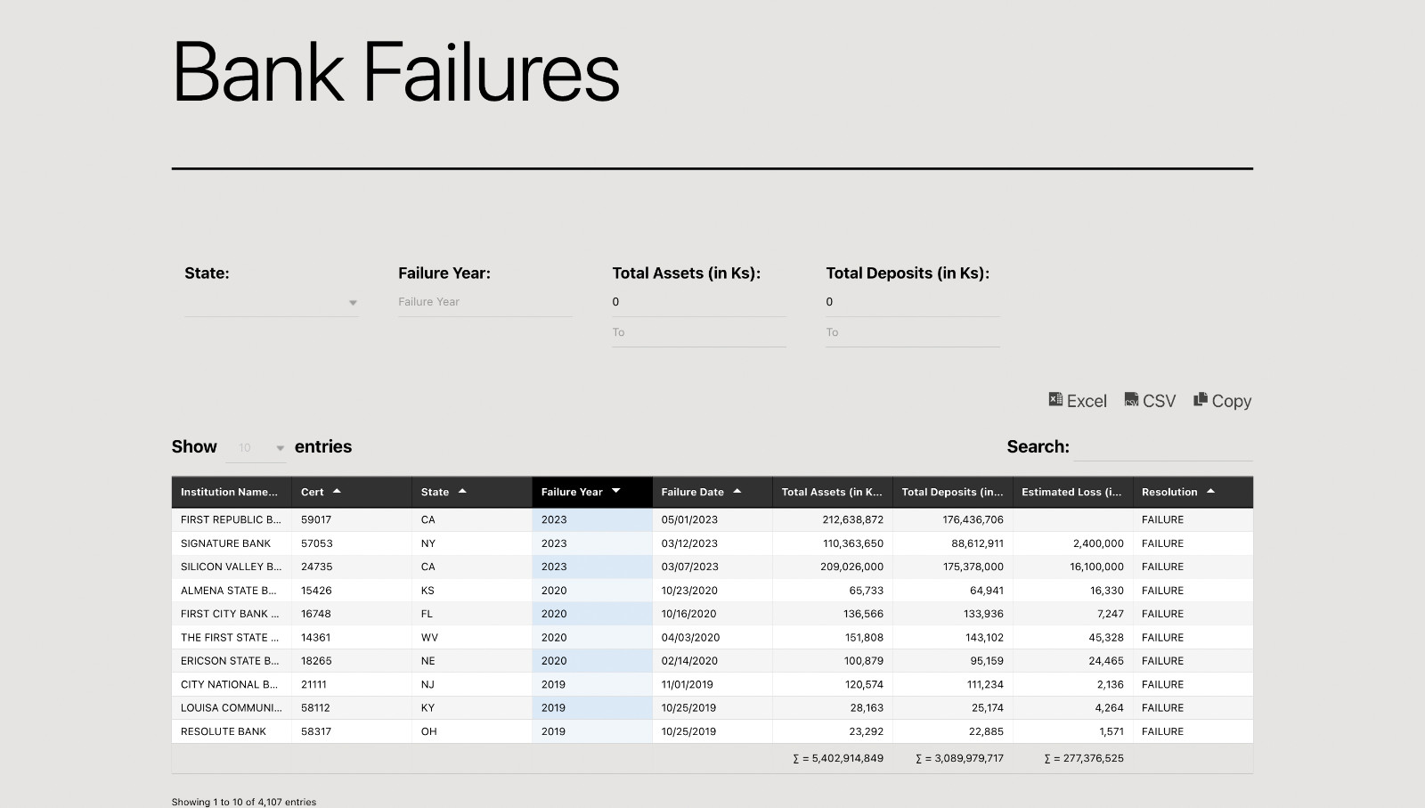Sort by Total Assets column header
1425x808 pixels.
[833, 492]
